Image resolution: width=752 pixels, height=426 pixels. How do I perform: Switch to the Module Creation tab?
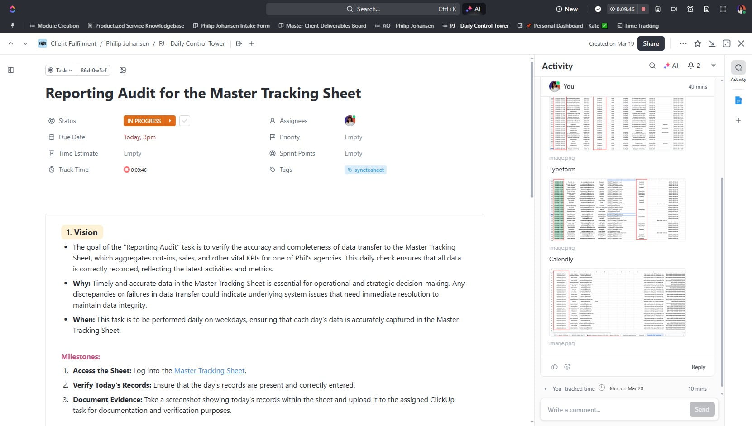54,26
